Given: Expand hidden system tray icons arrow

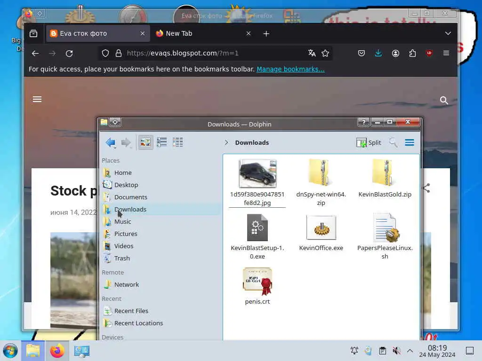Looking at the screenshot, I should pyautogui.click(x=410, y=351).
